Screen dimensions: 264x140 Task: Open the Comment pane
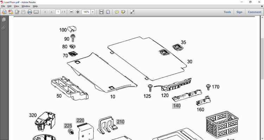point(255,12)
